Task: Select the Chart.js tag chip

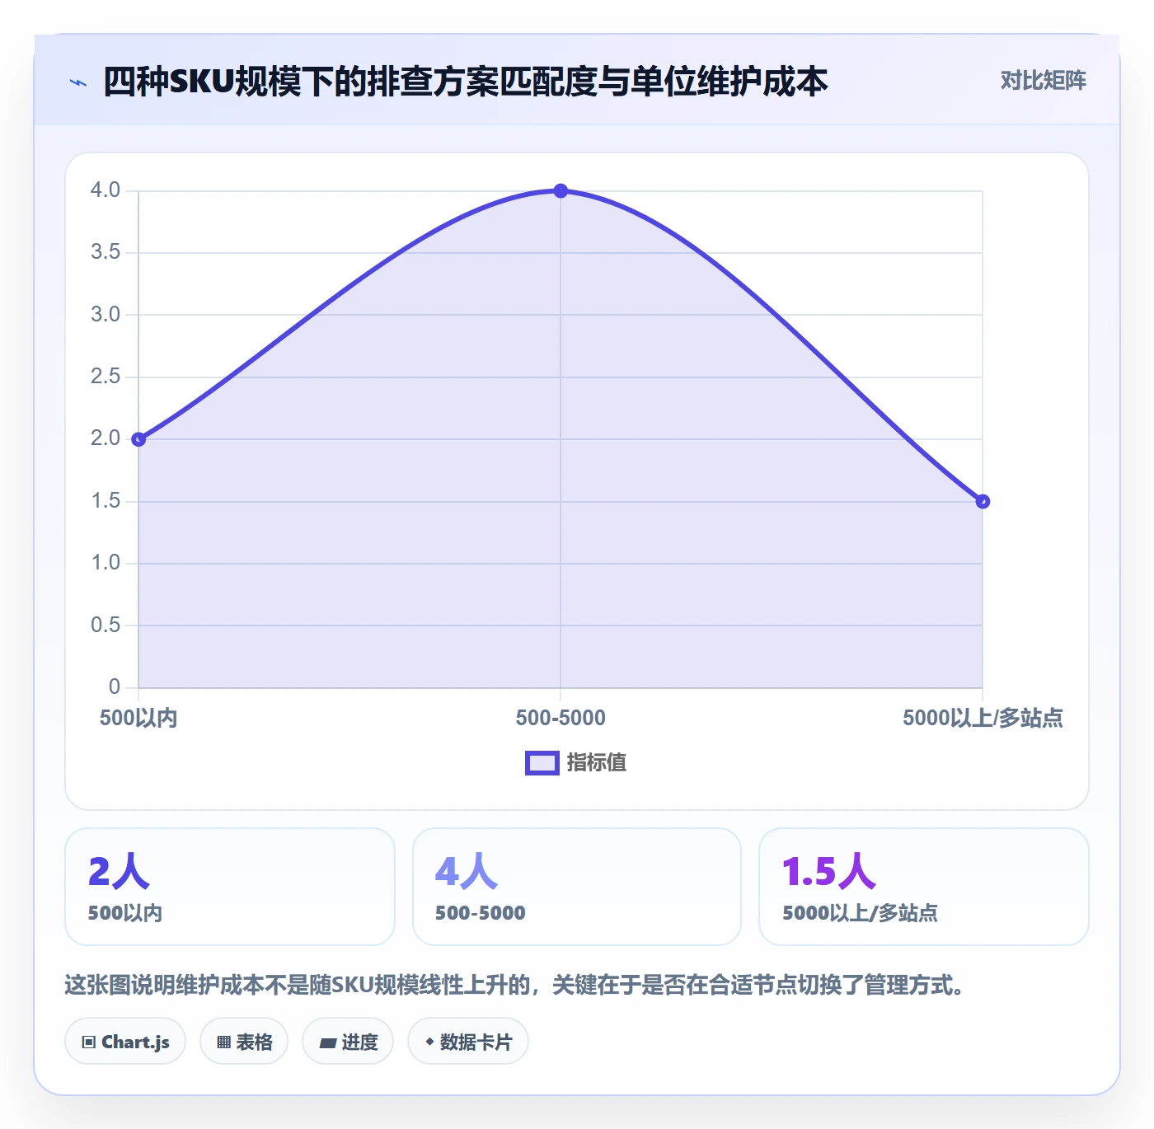Action: pyautogui.click(x=125, y=1042)
